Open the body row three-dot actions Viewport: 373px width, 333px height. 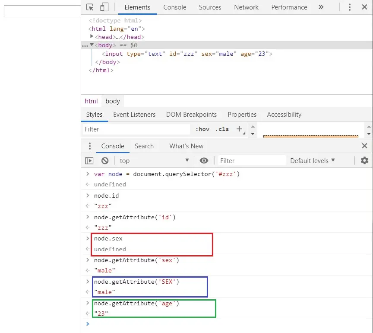(85, 45)
